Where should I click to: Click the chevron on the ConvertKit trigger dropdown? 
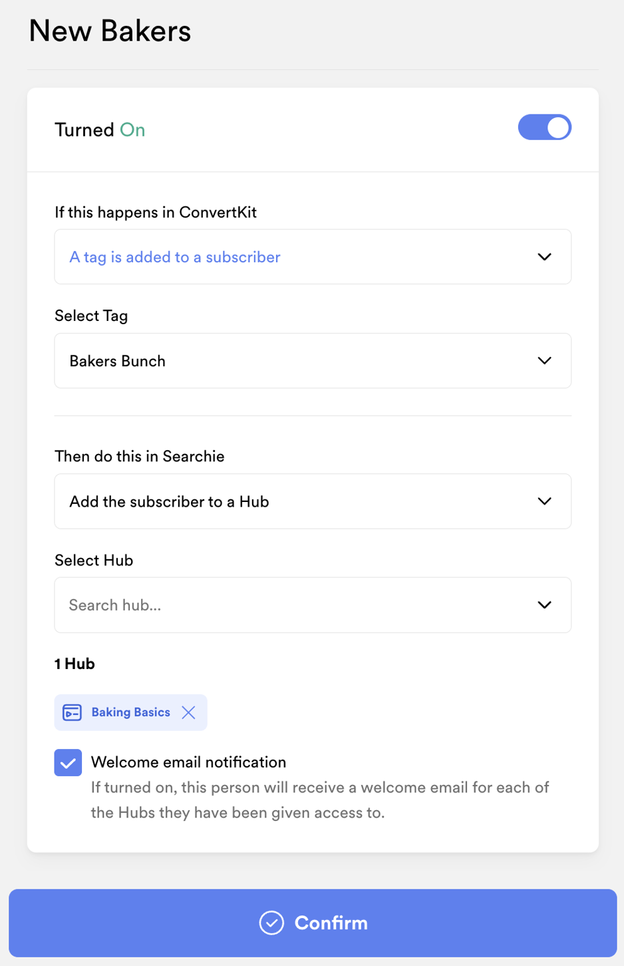[x=545, y=256]
